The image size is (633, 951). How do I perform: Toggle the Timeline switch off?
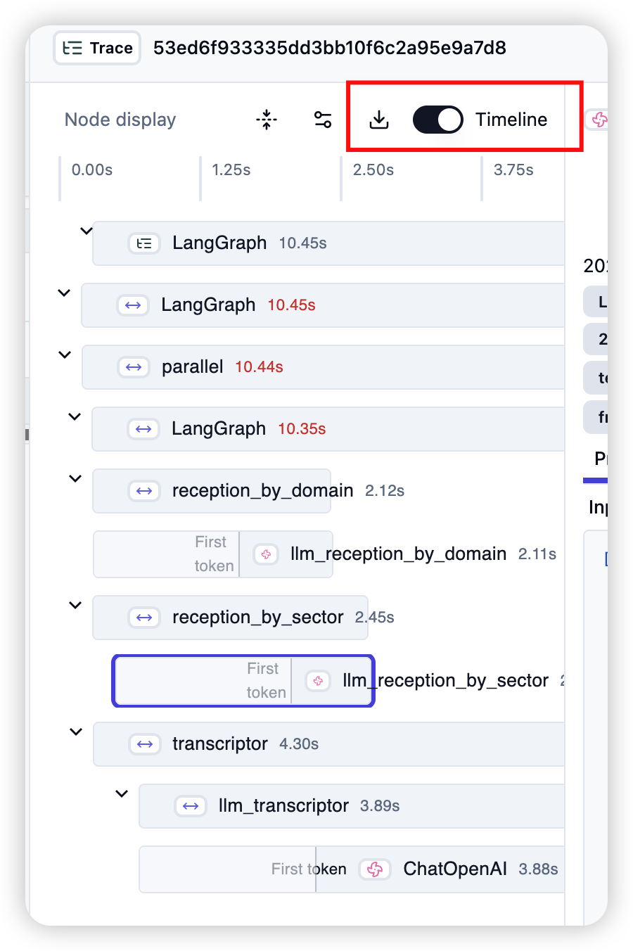[437, 120]
